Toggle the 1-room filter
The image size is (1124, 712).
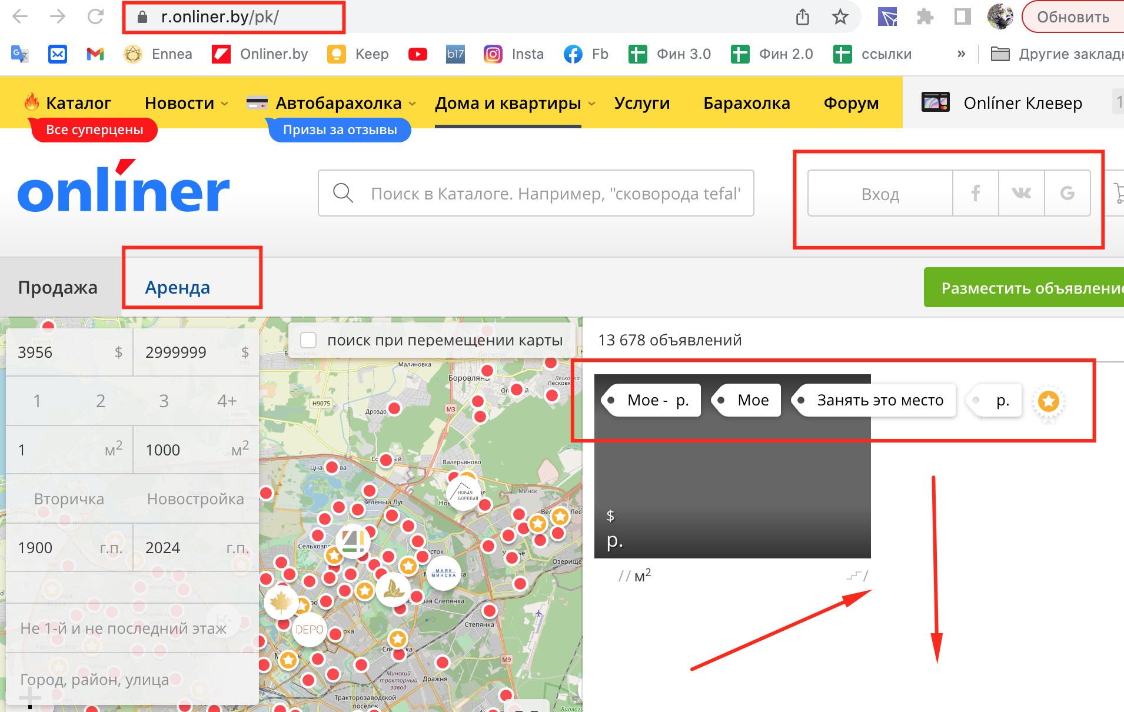37,401
